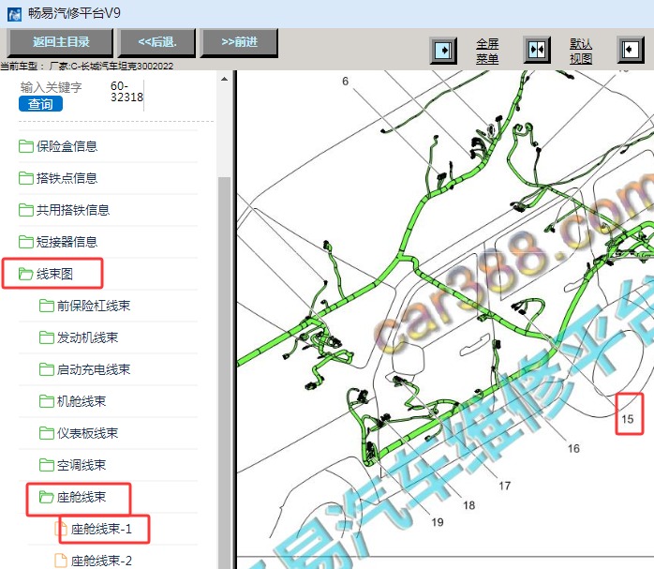Click the folder icon beside 空调线束

click(46, 465)
